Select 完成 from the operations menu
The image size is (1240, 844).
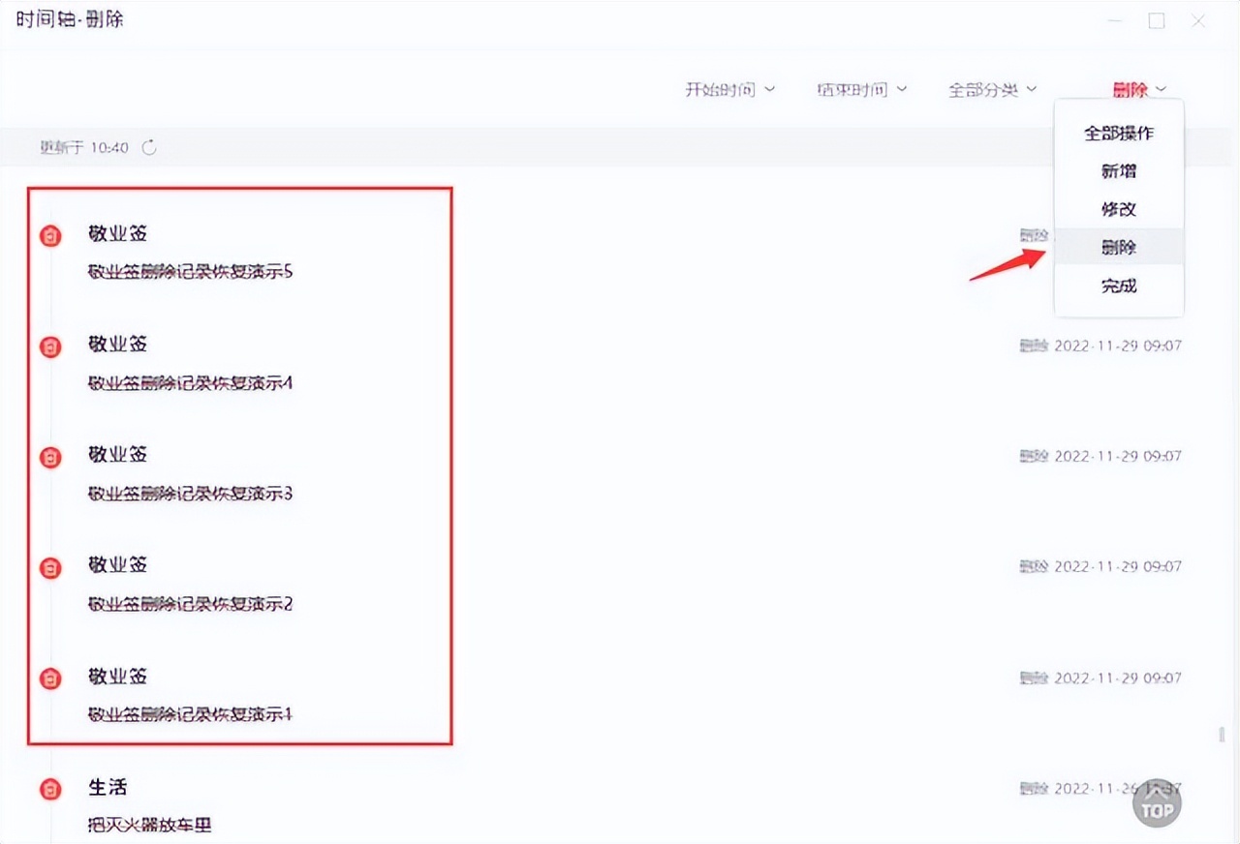pyautogui.click(x=1118, y=286)
